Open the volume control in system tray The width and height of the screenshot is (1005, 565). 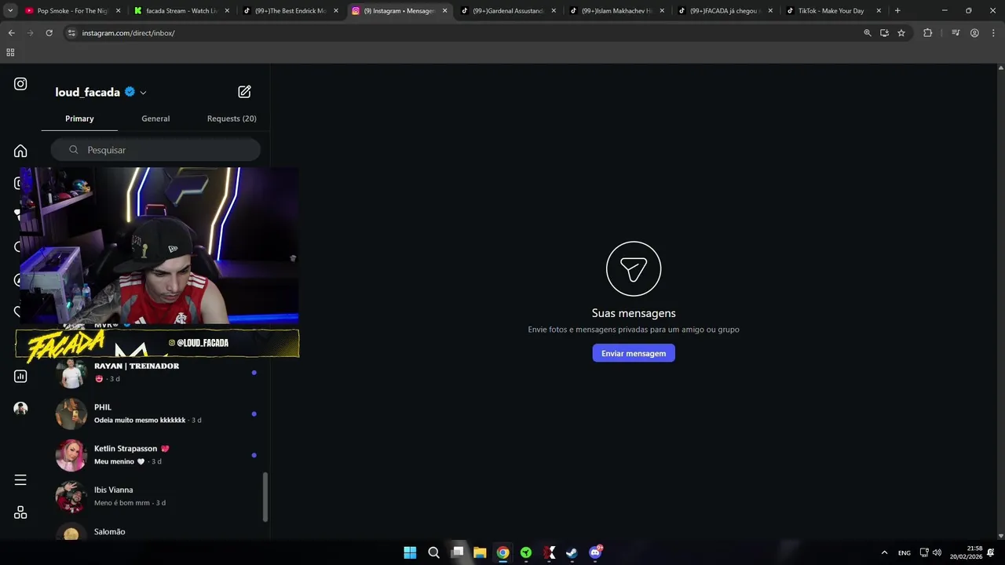(x=937, y=552)
